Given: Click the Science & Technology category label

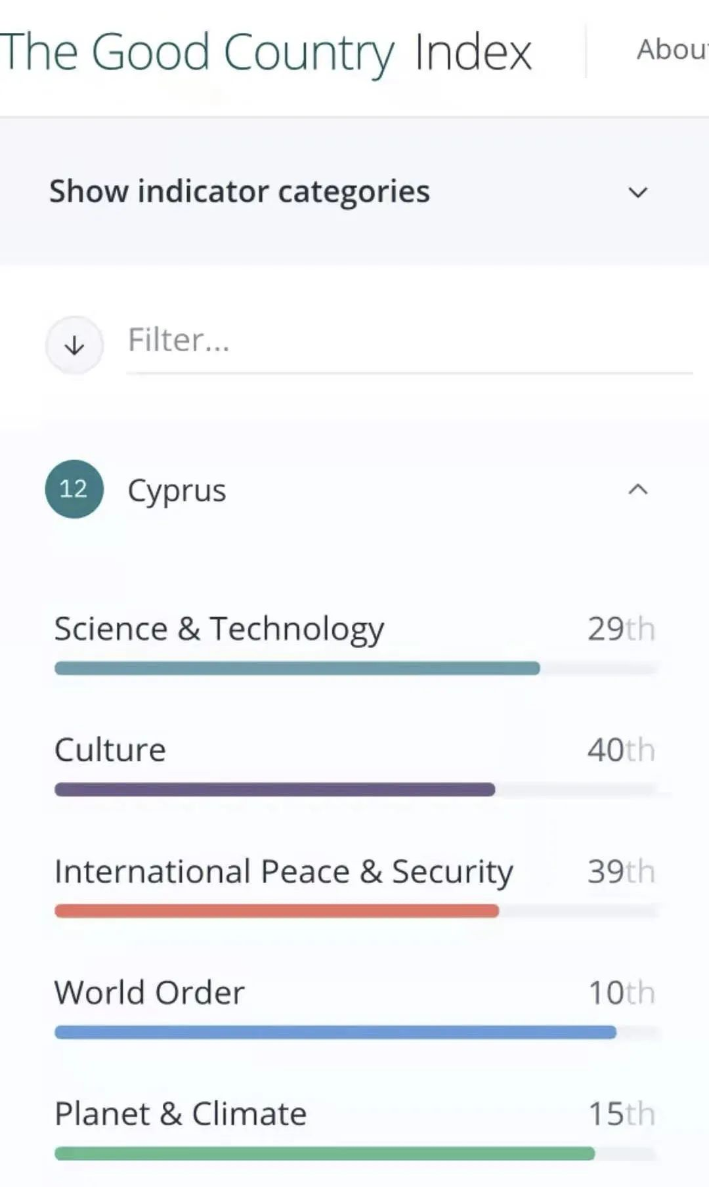Looking at the screenshot, I should 219,629.
